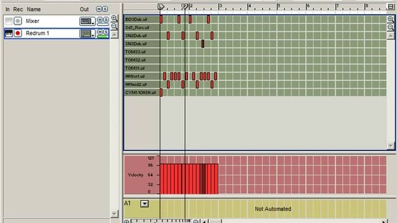The height and width of the screenshot is (223, 397).
Task: Click the Name column header
Action: click(33, 9)
